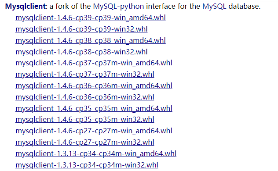Open mysqlclient-1.4.6-cp35-cp35m-win_amd64.whl
278x171 pixels.
point(94,108)
